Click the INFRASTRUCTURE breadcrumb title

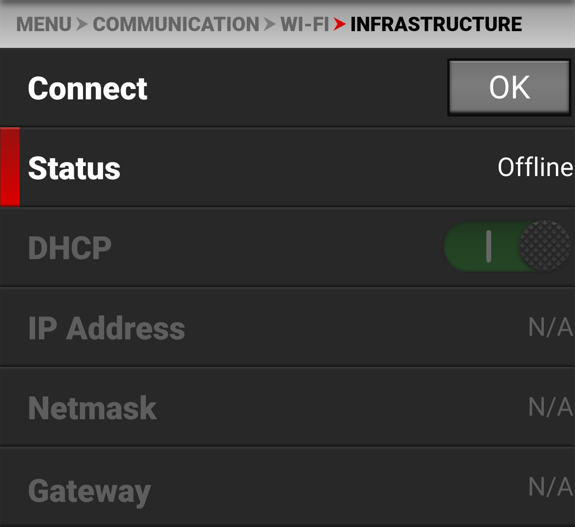pyautogui.click(x=436, y=24)
